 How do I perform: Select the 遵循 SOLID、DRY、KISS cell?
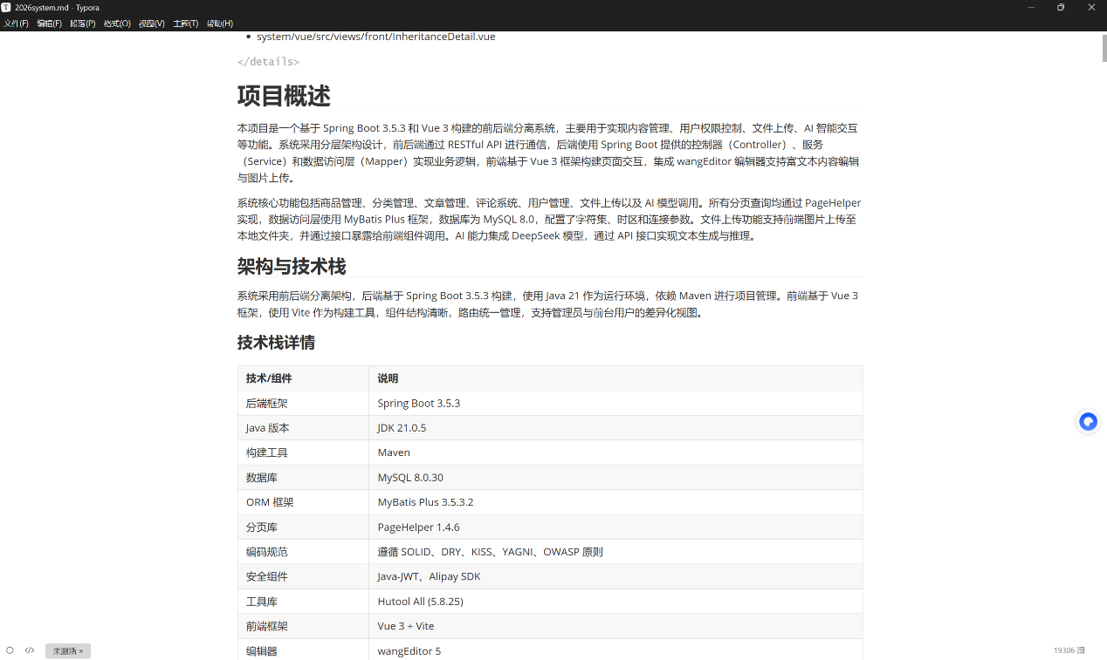pyautogui.click(x=615, y=552)
